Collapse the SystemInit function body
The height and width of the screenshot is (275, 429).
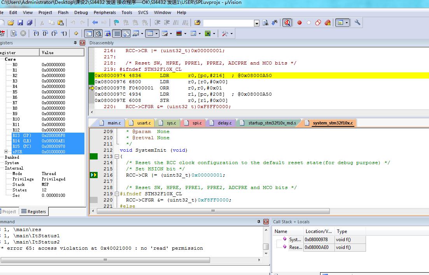(x=117, y=156)
